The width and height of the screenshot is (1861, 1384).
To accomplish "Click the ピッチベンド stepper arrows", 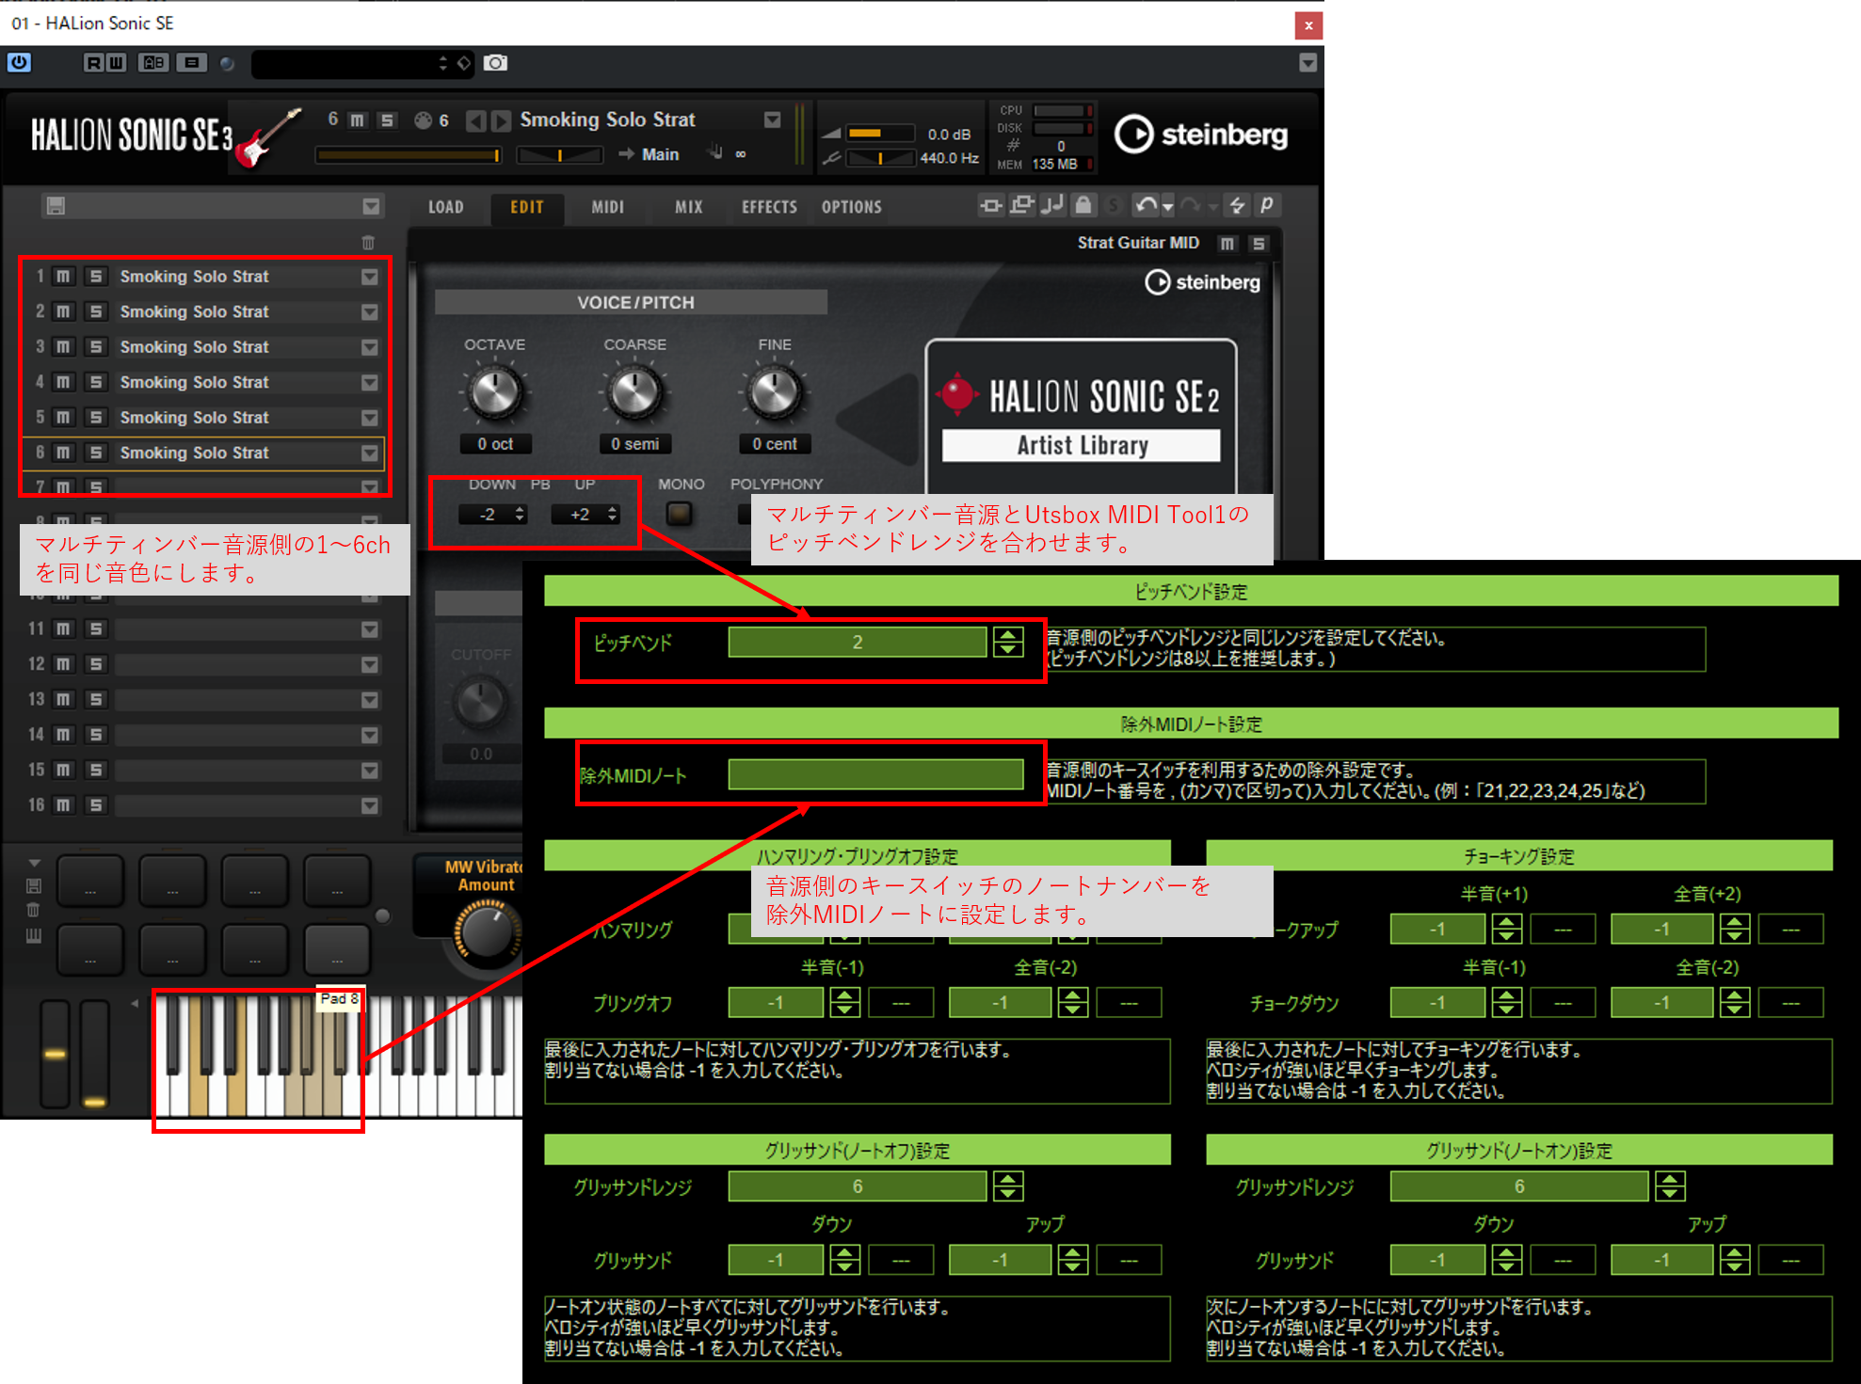I will tap(1008, 643).
